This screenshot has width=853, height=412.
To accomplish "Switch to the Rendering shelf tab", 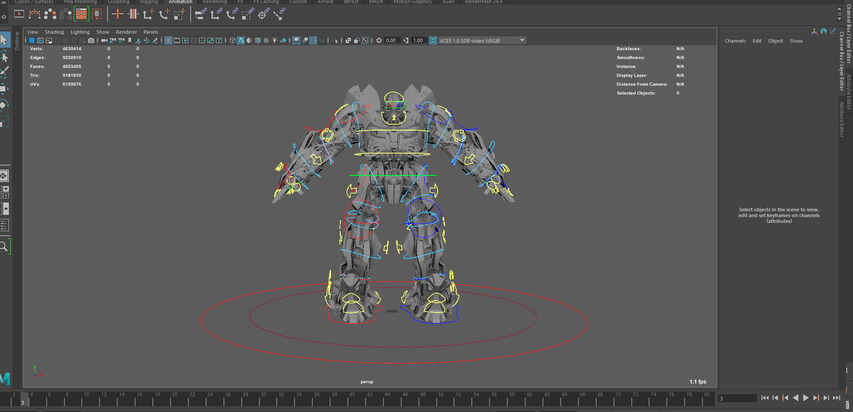I will (x=215, y=2).
